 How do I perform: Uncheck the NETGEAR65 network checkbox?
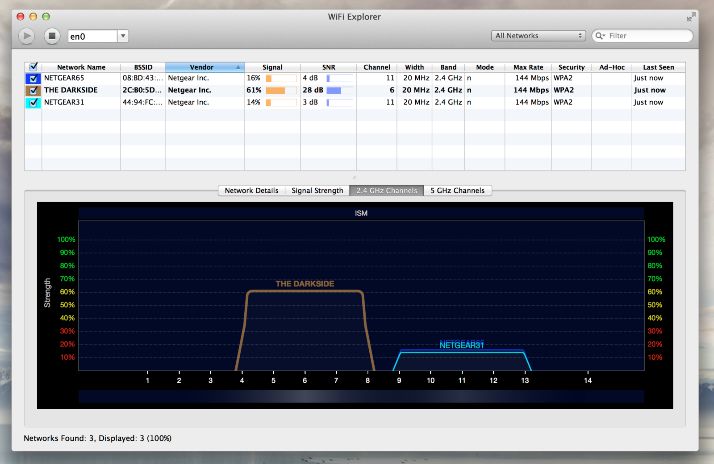[33, 79]
